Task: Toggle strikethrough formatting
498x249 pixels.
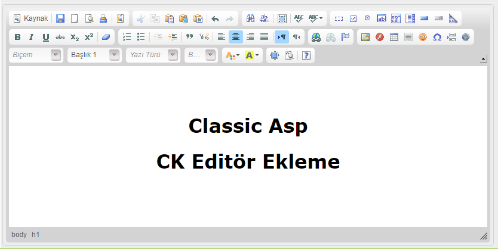Action: point(60,37)
